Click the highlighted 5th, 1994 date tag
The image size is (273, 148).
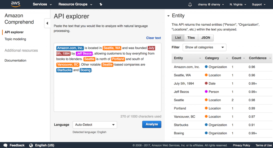63,54
